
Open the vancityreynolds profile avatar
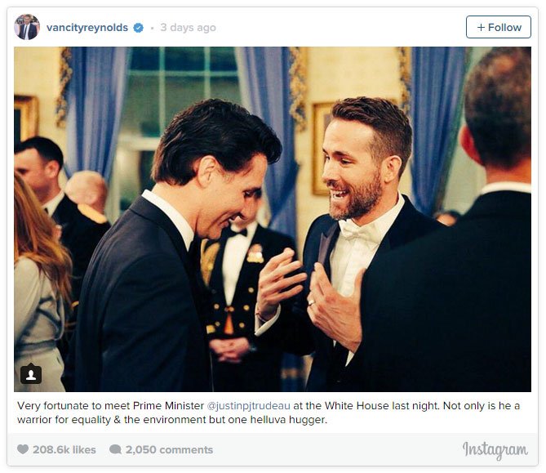point(27,27)
